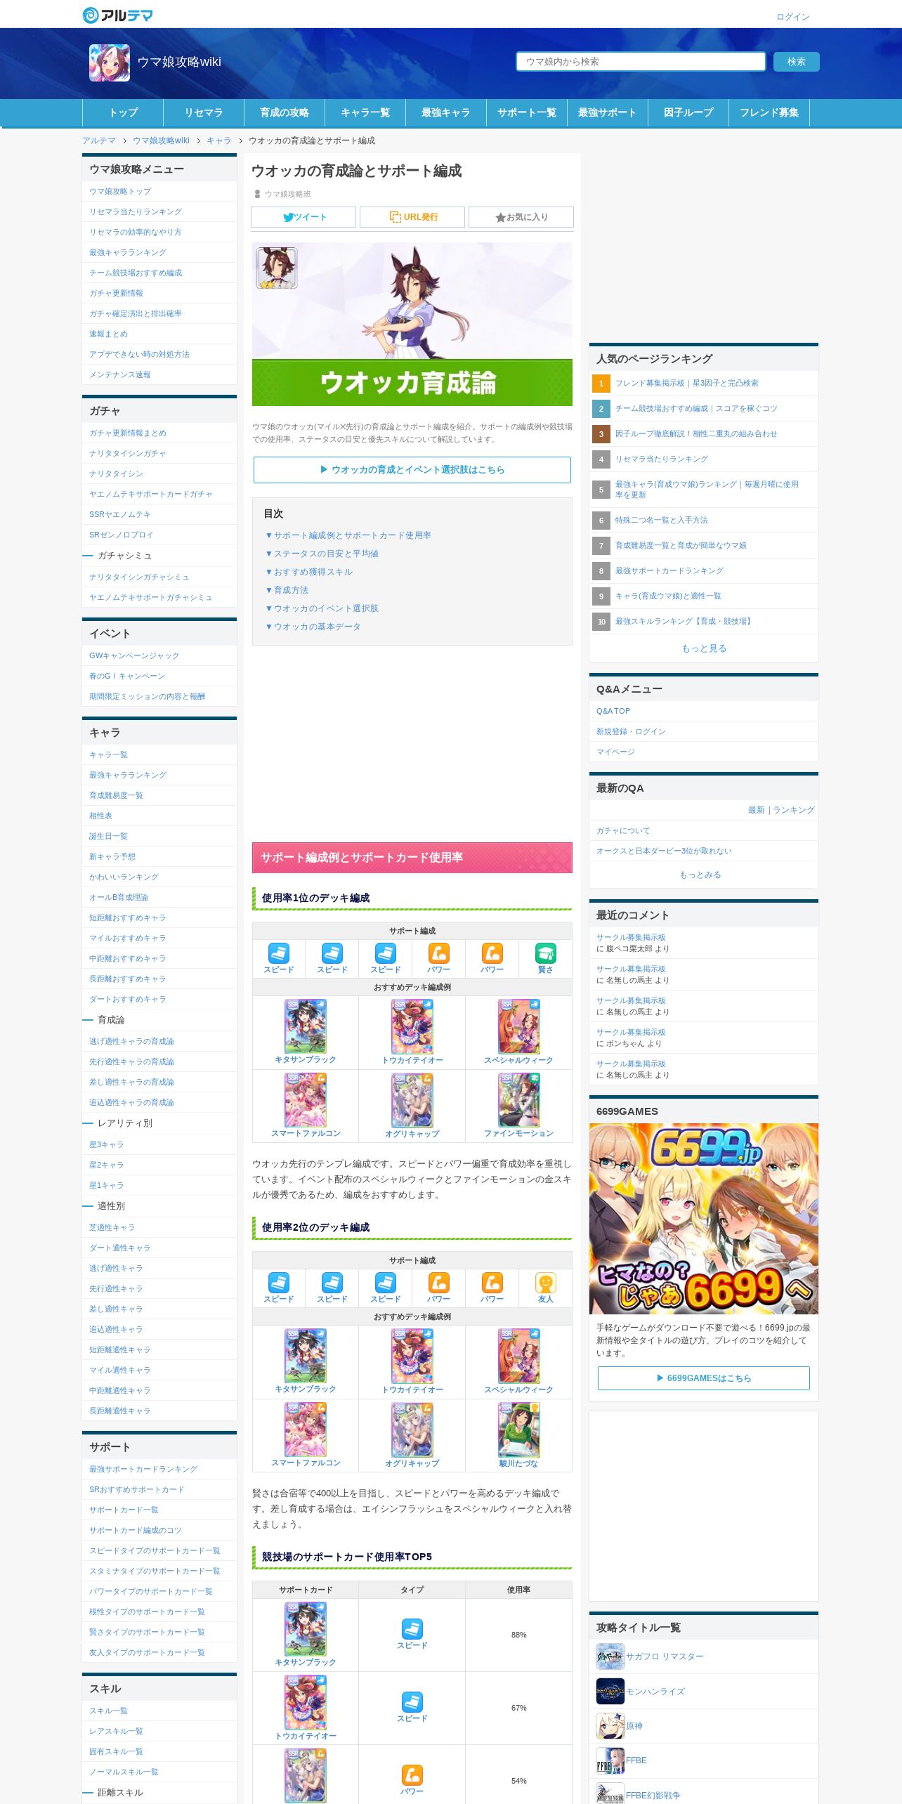Open スペシャルウィーク card in rank 1 deck
This screenshot has width=902, height=1804.
pyautogui.click(x=519, y=1026)
